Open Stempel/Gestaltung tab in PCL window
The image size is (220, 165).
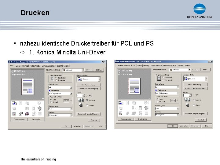[49, 66]
